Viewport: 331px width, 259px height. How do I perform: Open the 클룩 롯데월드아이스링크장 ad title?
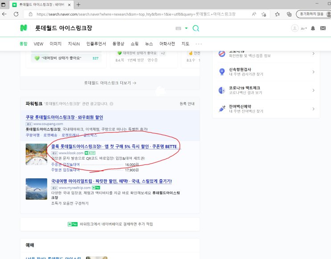116,146
